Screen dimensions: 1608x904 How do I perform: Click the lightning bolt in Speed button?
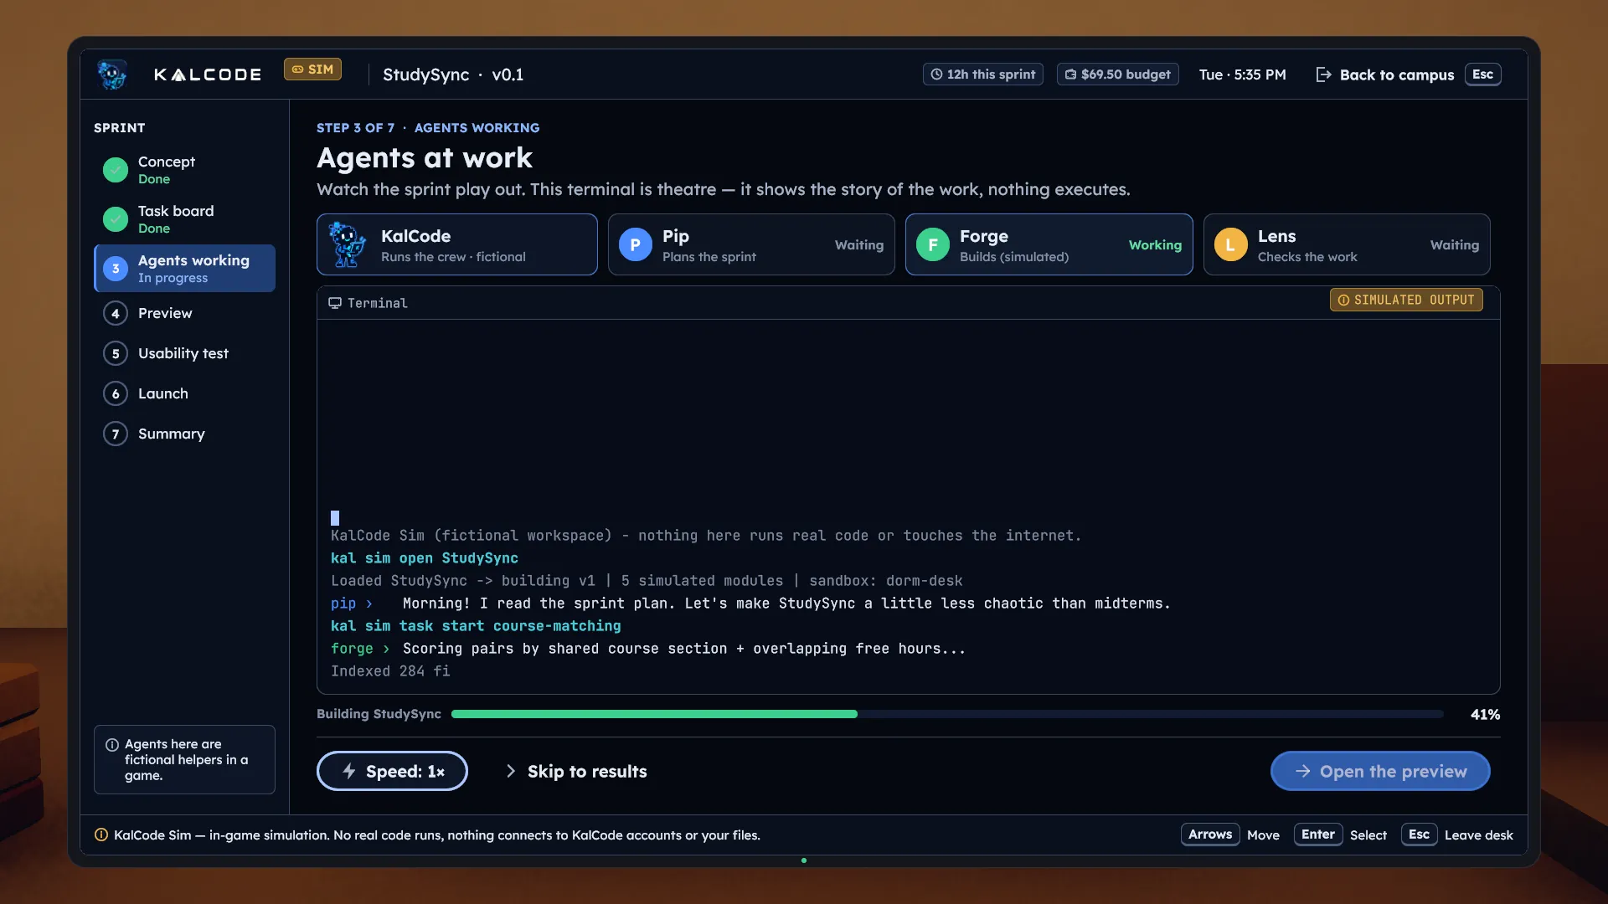pyautogui.click(x=349, y=771)
